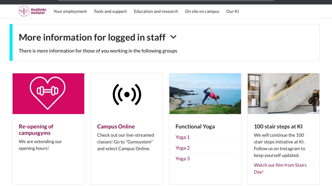
Task: Select On site on campus menu item
Action: 202,11
